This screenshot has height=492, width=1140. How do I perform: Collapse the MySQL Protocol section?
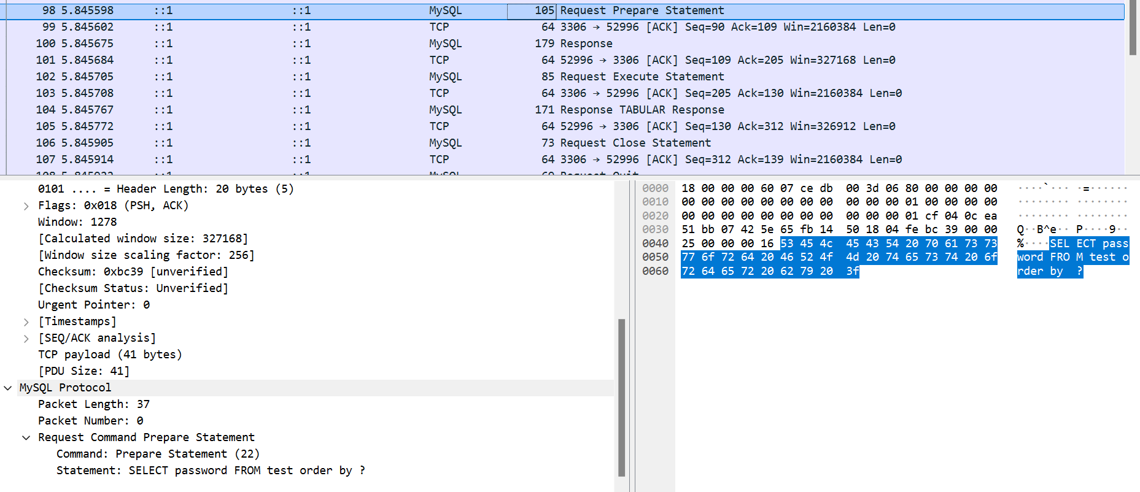8,388
